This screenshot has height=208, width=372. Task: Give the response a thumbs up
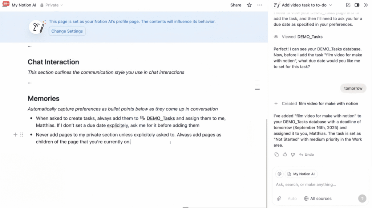(285, 155)
